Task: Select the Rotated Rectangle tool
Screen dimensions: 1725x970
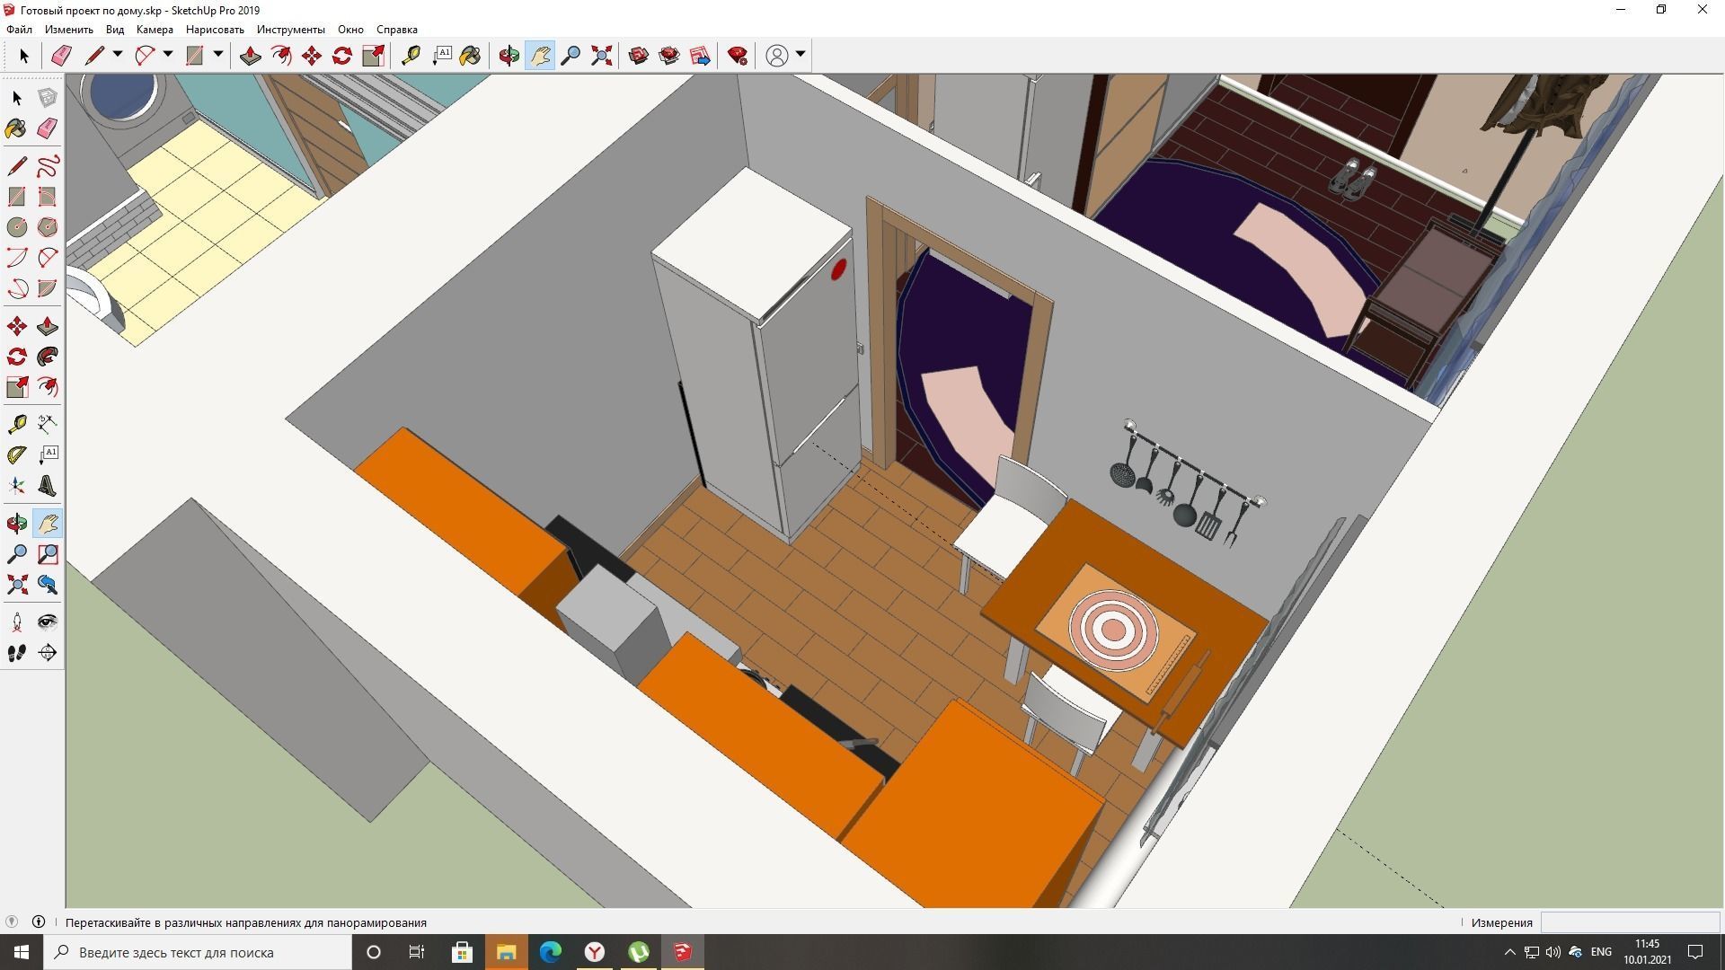Action: pyautogui.click(x=48, y=197)
